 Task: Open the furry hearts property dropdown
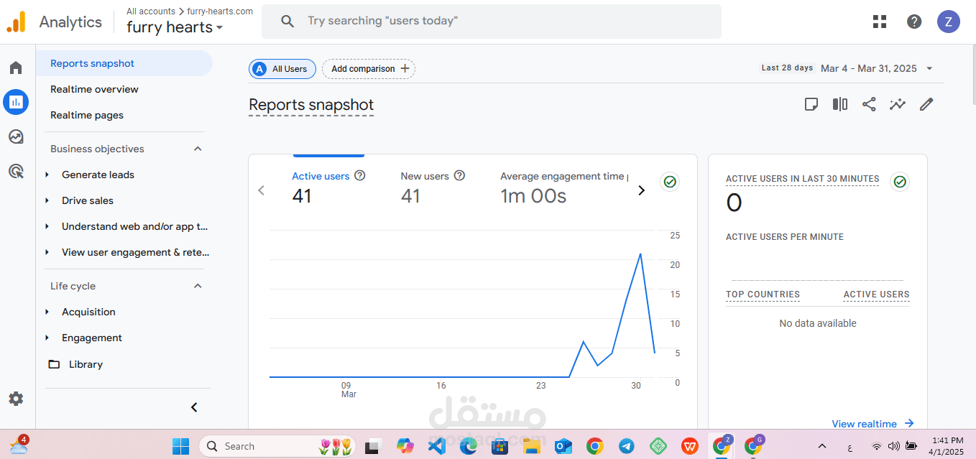coord(175,27)
